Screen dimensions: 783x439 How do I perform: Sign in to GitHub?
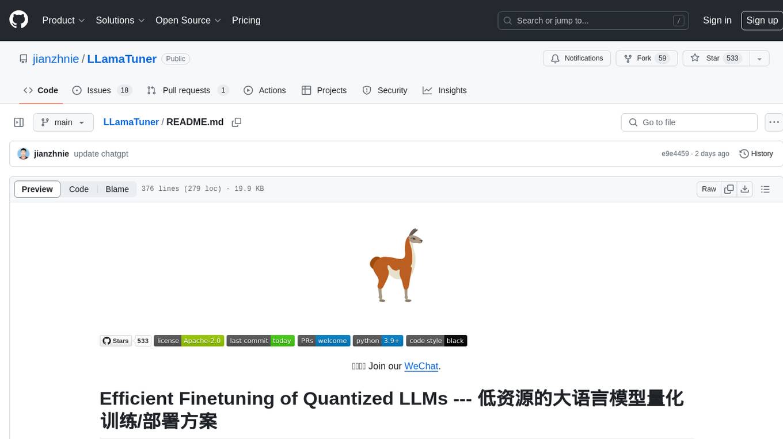[717, 20]
